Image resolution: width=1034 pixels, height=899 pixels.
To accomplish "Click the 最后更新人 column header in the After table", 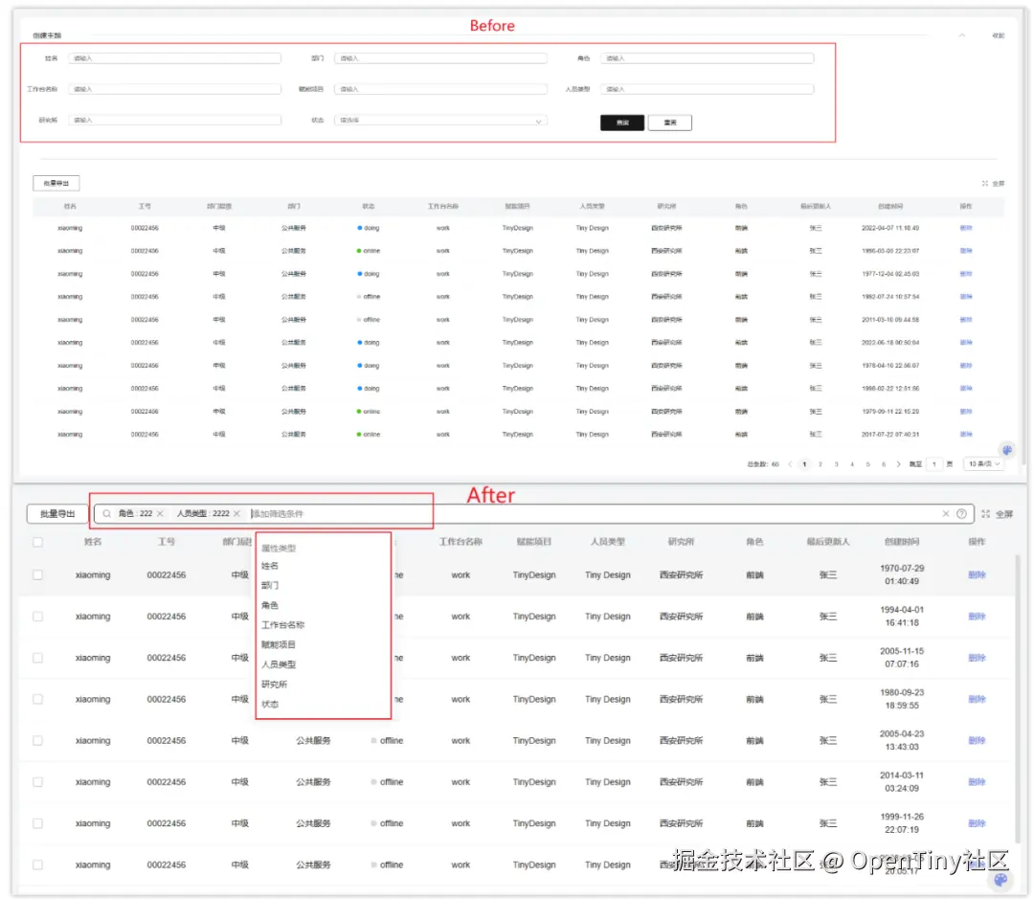I will tap(827, 542).
